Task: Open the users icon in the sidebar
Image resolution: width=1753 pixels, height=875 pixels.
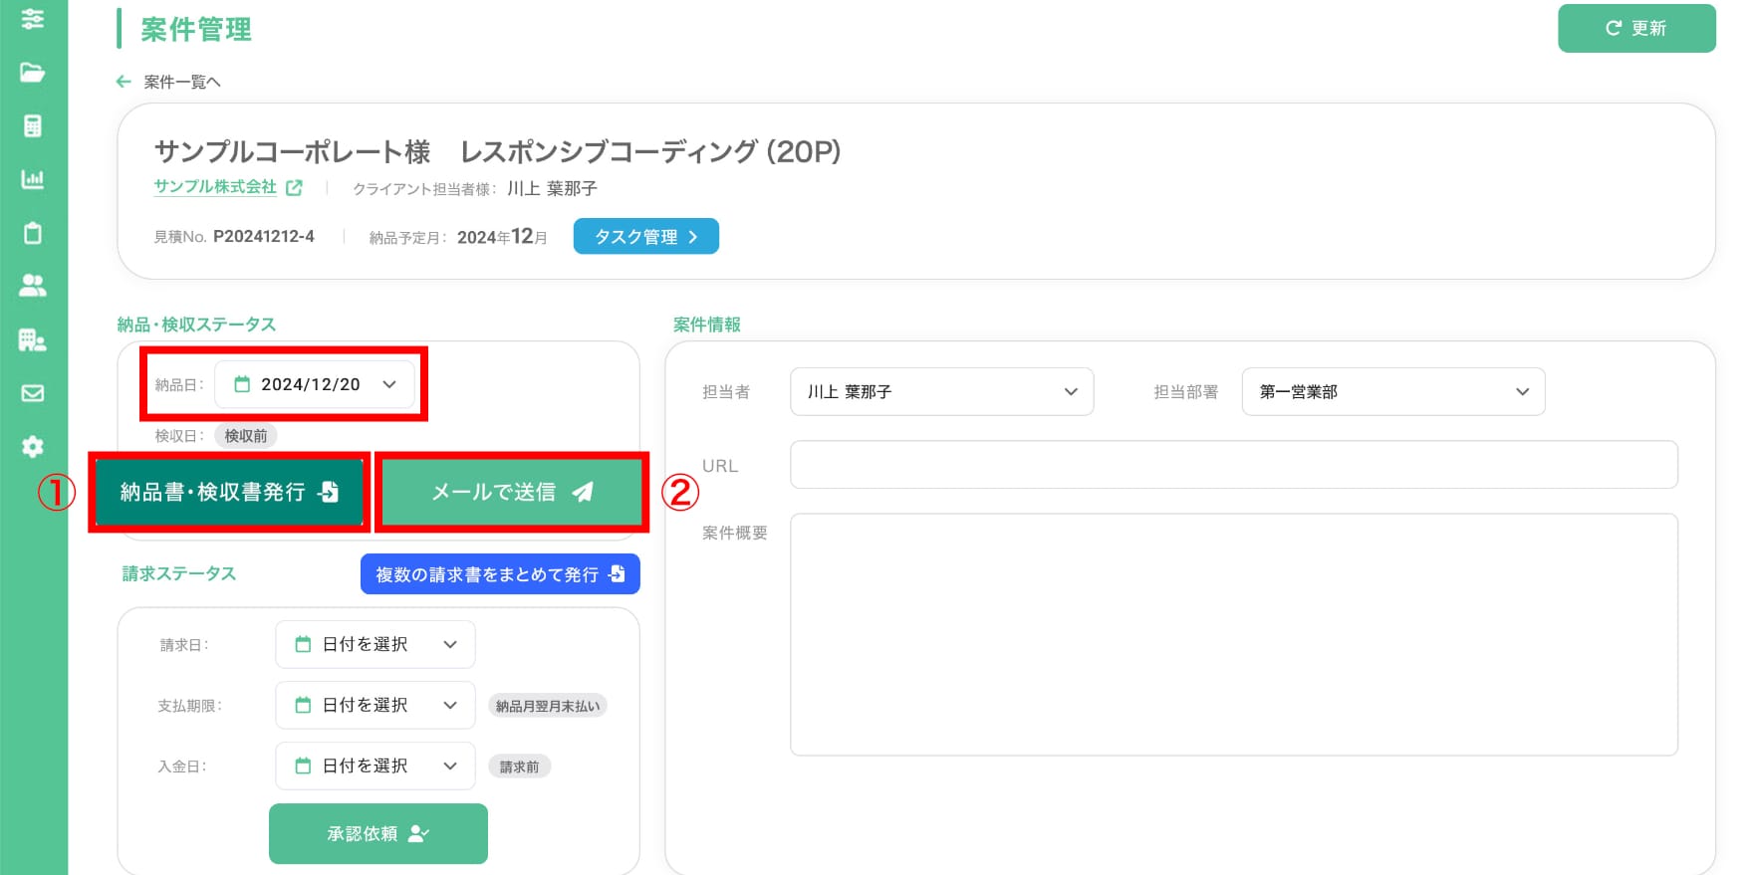Action: (x=33, y=286)
